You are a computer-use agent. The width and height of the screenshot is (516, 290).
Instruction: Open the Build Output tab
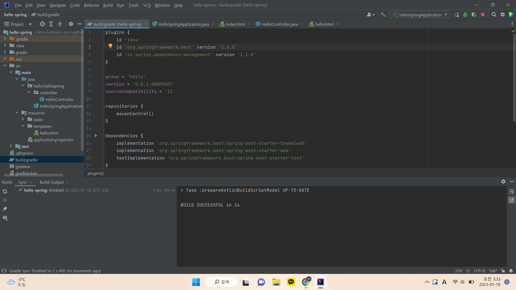click(52, 182)
